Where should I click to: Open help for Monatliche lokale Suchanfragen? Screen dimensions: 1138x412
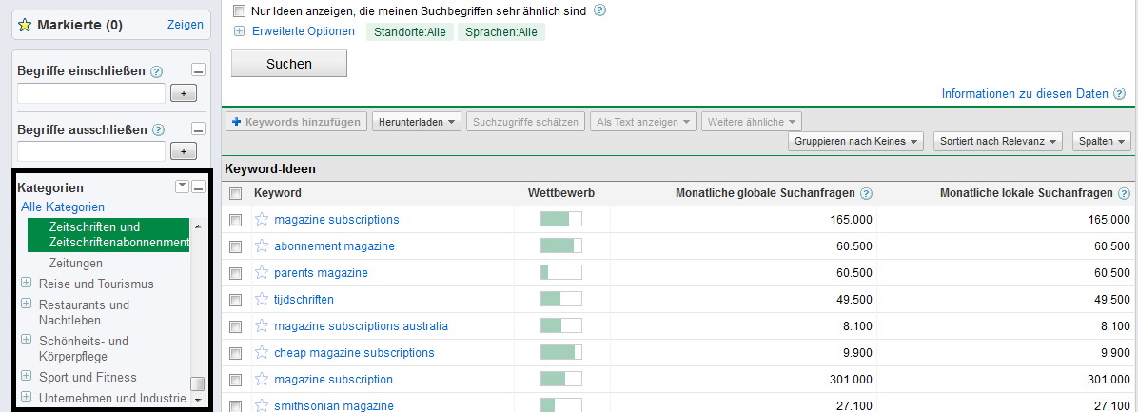1125,194
